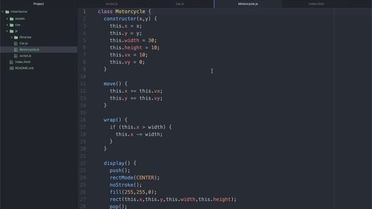Switch to the Car.js editor tab
This screenshot has width=372, height=209.
tap(180, 4)
